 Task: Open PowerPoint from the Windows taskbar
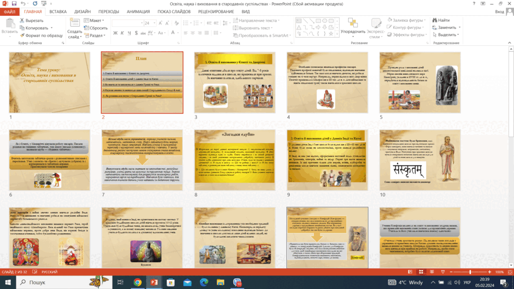tap(154, 282)
